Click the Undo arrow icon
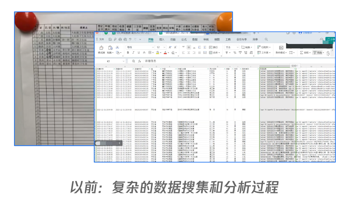This screenshot has height=205, width=349. pyautogui.click(x=130, y=39)
